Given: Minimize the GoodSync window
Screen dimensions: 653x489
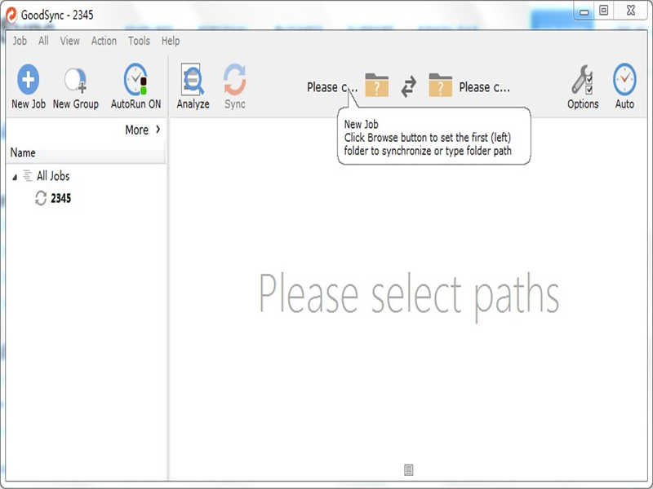Looking at the screenshot, I should [x=584, y=11].
